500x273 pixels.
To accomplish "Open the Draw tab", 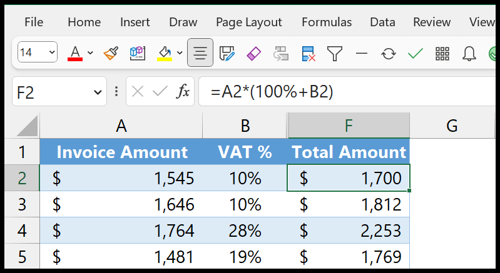I will pos(183,22).
